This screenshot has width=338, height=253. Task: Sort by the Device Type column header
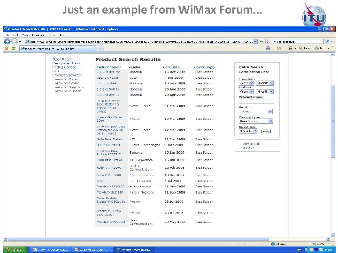pyautogui.click(x=204, y=67)
